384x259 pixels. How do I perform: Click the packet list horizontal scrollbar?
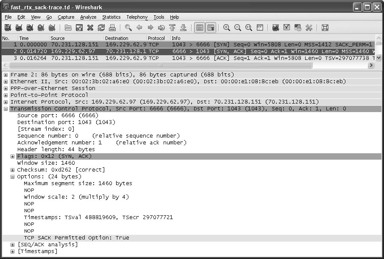click(161, 65)
